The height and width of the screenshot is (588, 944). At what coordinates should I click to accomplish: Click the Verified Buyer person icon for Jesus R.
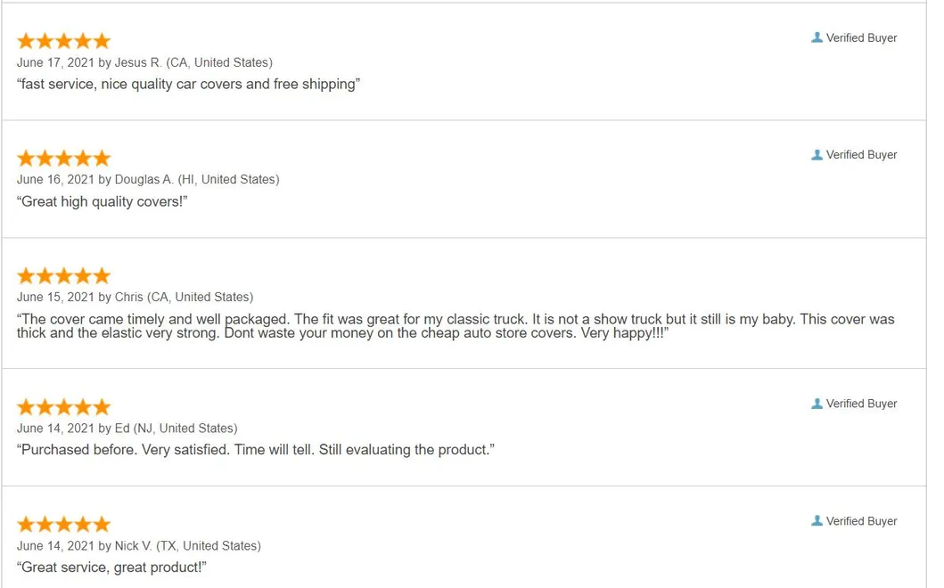click(817, 37)
